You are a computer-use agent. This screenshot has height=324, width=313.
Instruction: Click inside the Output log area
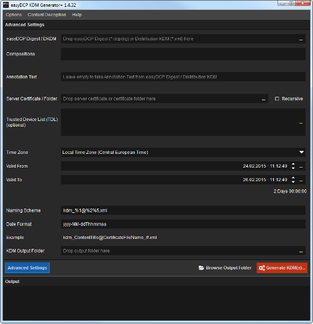156,304
